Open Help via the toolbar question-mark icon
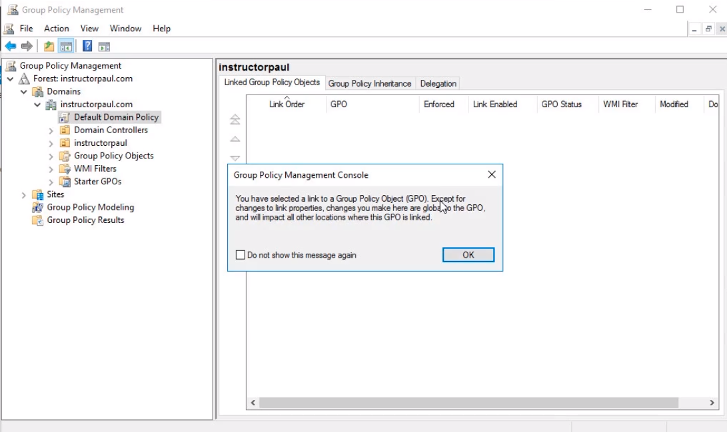This screenshot has height=432, width=727. [x=87, y=46]
